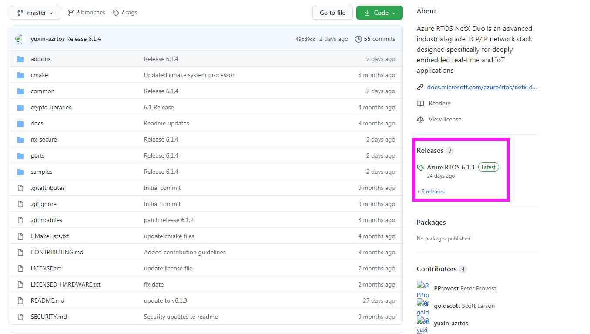Screen dimensions: 590x334
Task: Open commit 'update license file'
Action: (168, 268)
